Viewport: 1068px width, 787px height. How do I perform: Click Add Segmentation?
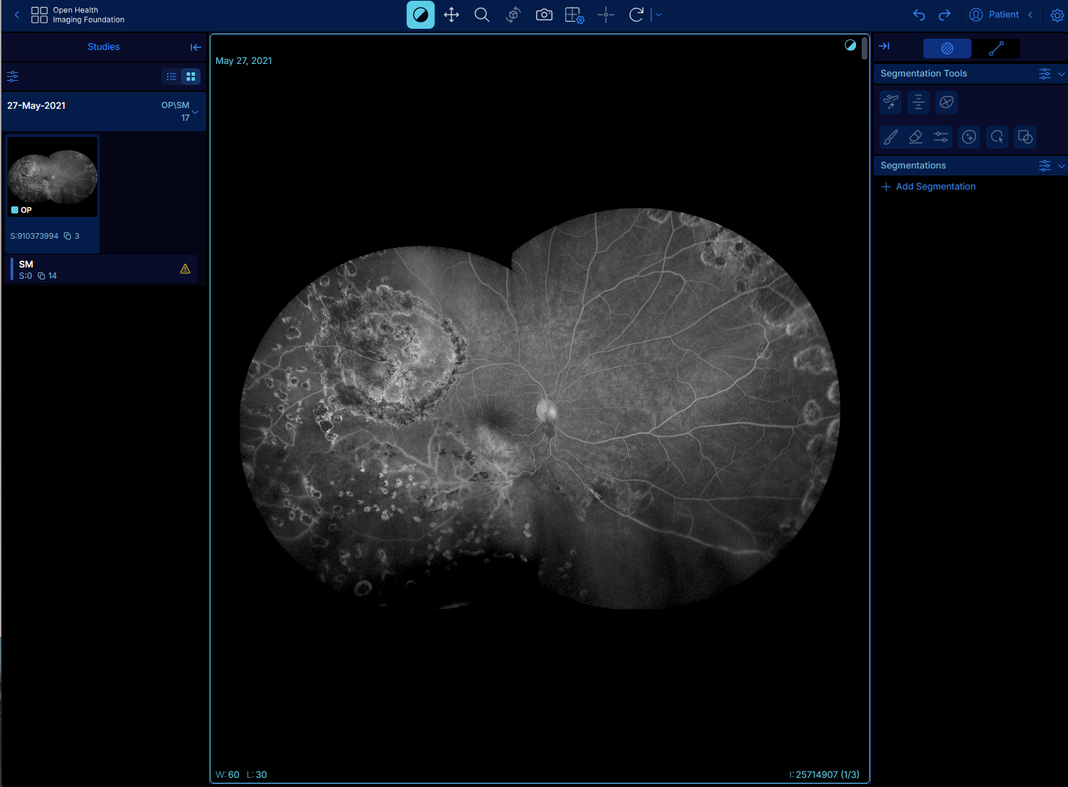(928, 187)
